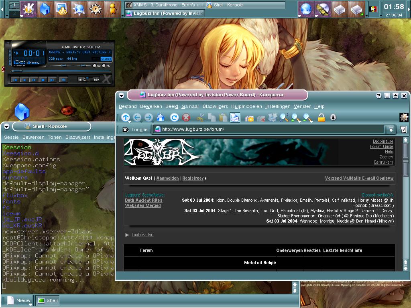Click the Paste clipboard icon in Konqueror
The height and width of the screenshot is (308, 411).
tap(223, 118)
